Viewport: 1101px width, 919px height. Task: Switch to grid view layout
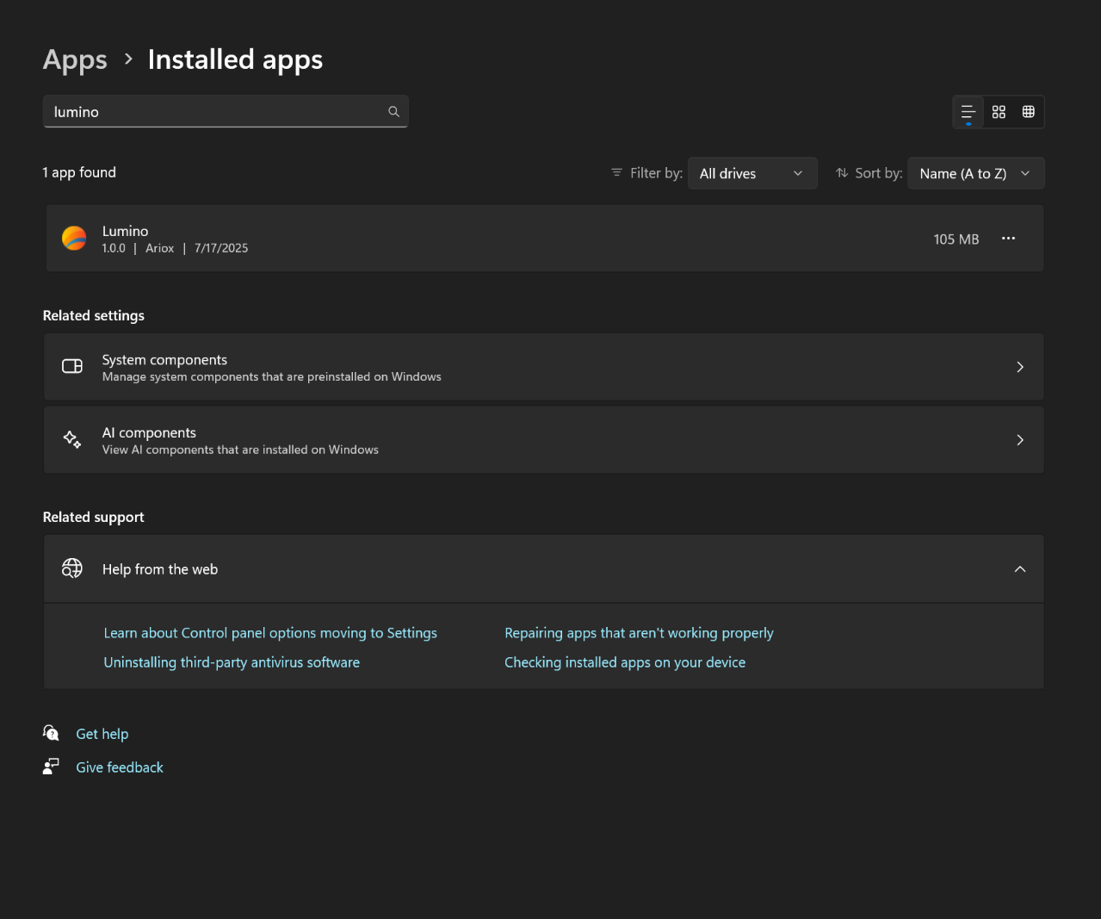(999, 112)
